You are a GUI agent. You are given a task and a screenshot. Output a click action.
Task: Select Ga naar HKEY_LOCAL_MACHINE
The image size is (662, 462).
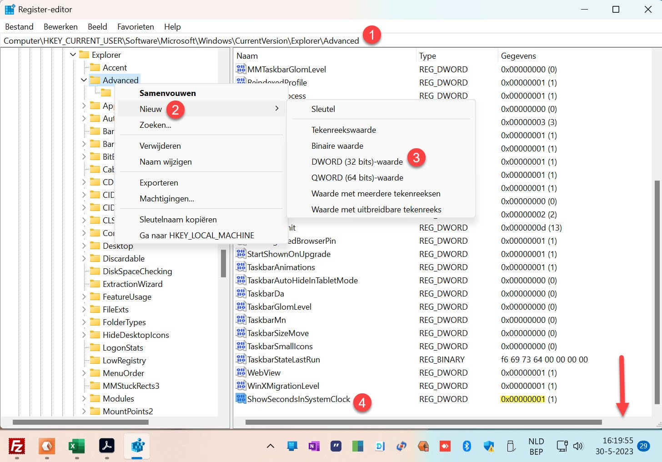(197, 235)
